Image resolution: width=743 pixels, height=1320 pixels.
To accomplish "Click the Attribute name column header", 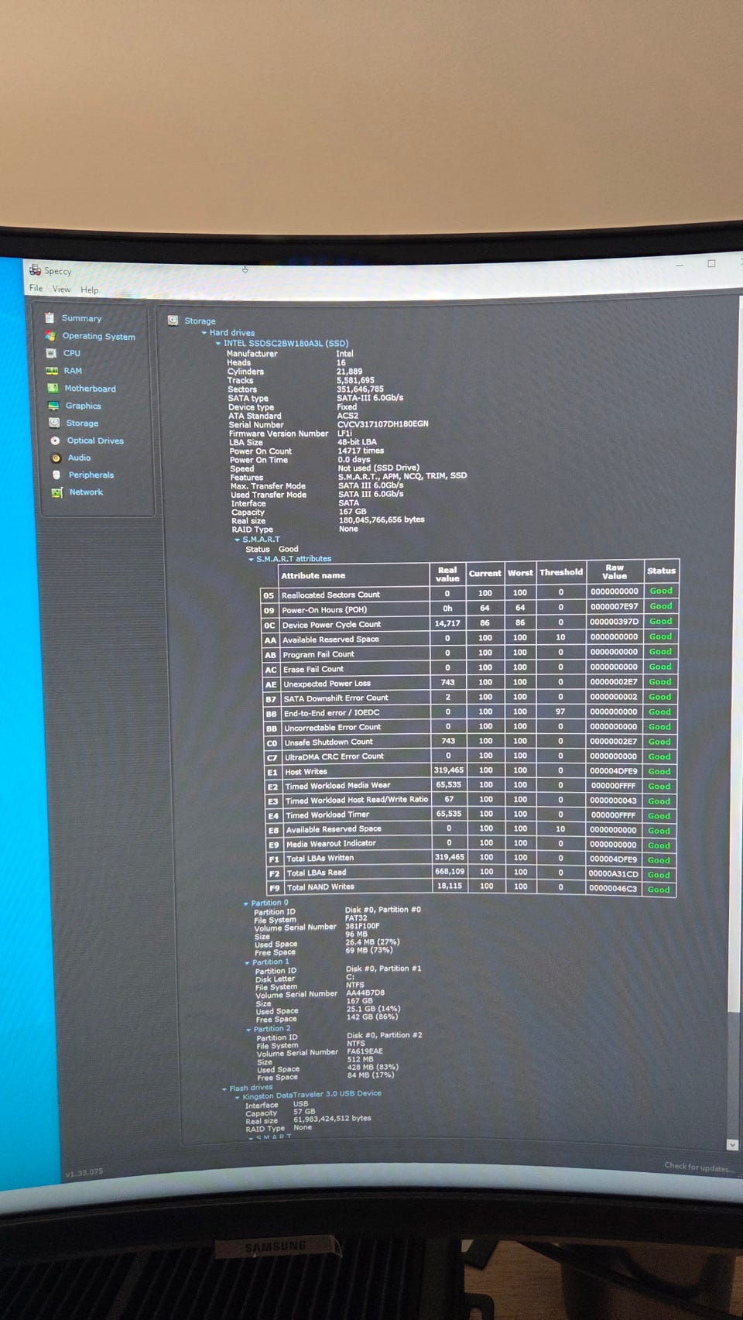I will 354,574.
